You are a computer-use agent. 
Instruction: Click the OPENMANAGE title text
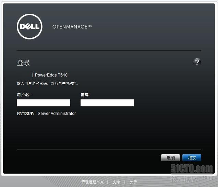click(x=72, y=26)
